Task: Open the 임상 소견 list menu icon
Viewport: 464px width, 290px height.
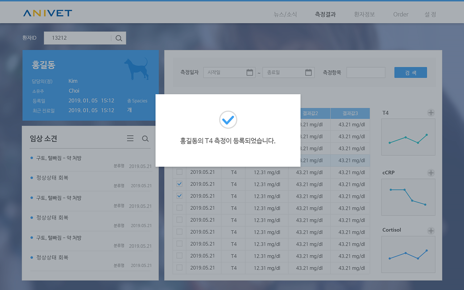Action: click(130, 138)
